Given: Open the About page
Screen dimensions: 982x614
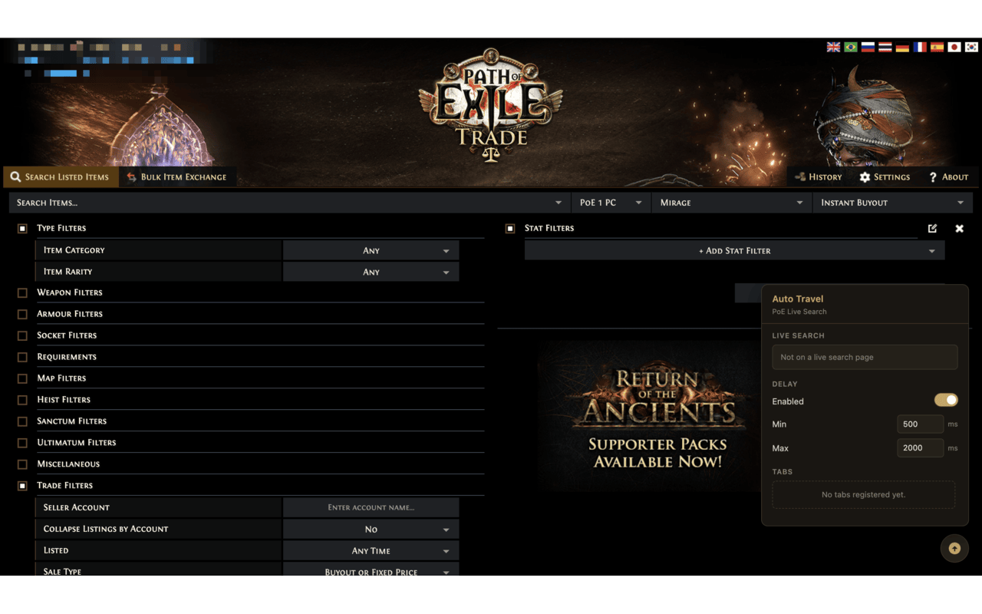Looking at the screenshot, I should point(948,177).
